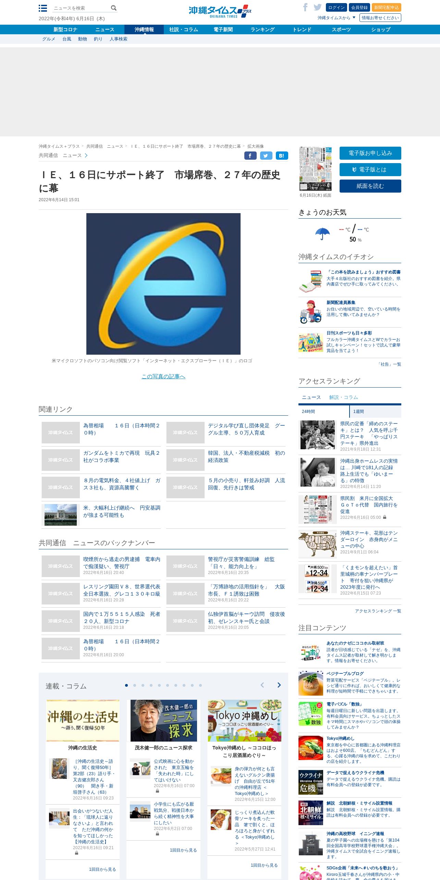Open 台風 sub-navigation link
The image size is (440, 880).
pyautogui.click(x=67, y=39)
